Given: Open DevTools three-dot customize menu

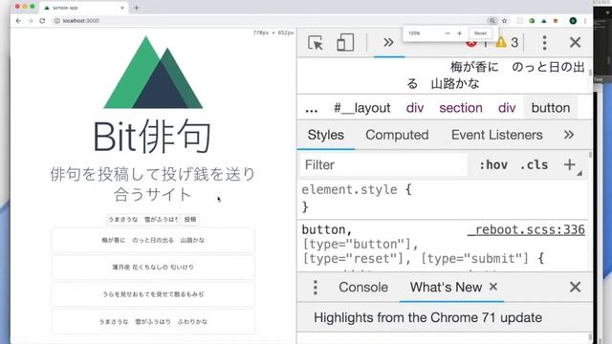Looking at the screenshot, I should point(544,42).
